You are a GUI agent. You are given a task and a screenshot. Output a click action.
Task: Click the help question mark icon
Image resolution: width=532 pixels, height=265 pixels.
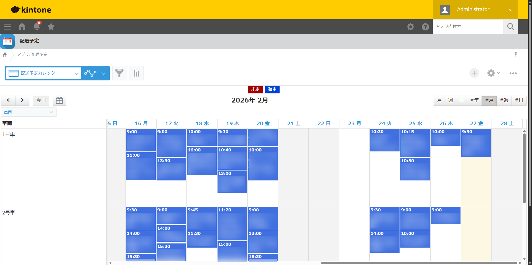(425, 27)
